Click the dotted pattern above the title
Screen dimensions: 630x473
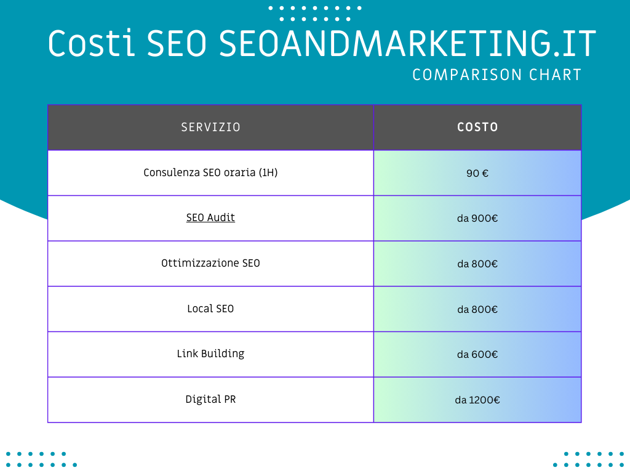click(x=314, y=14)
